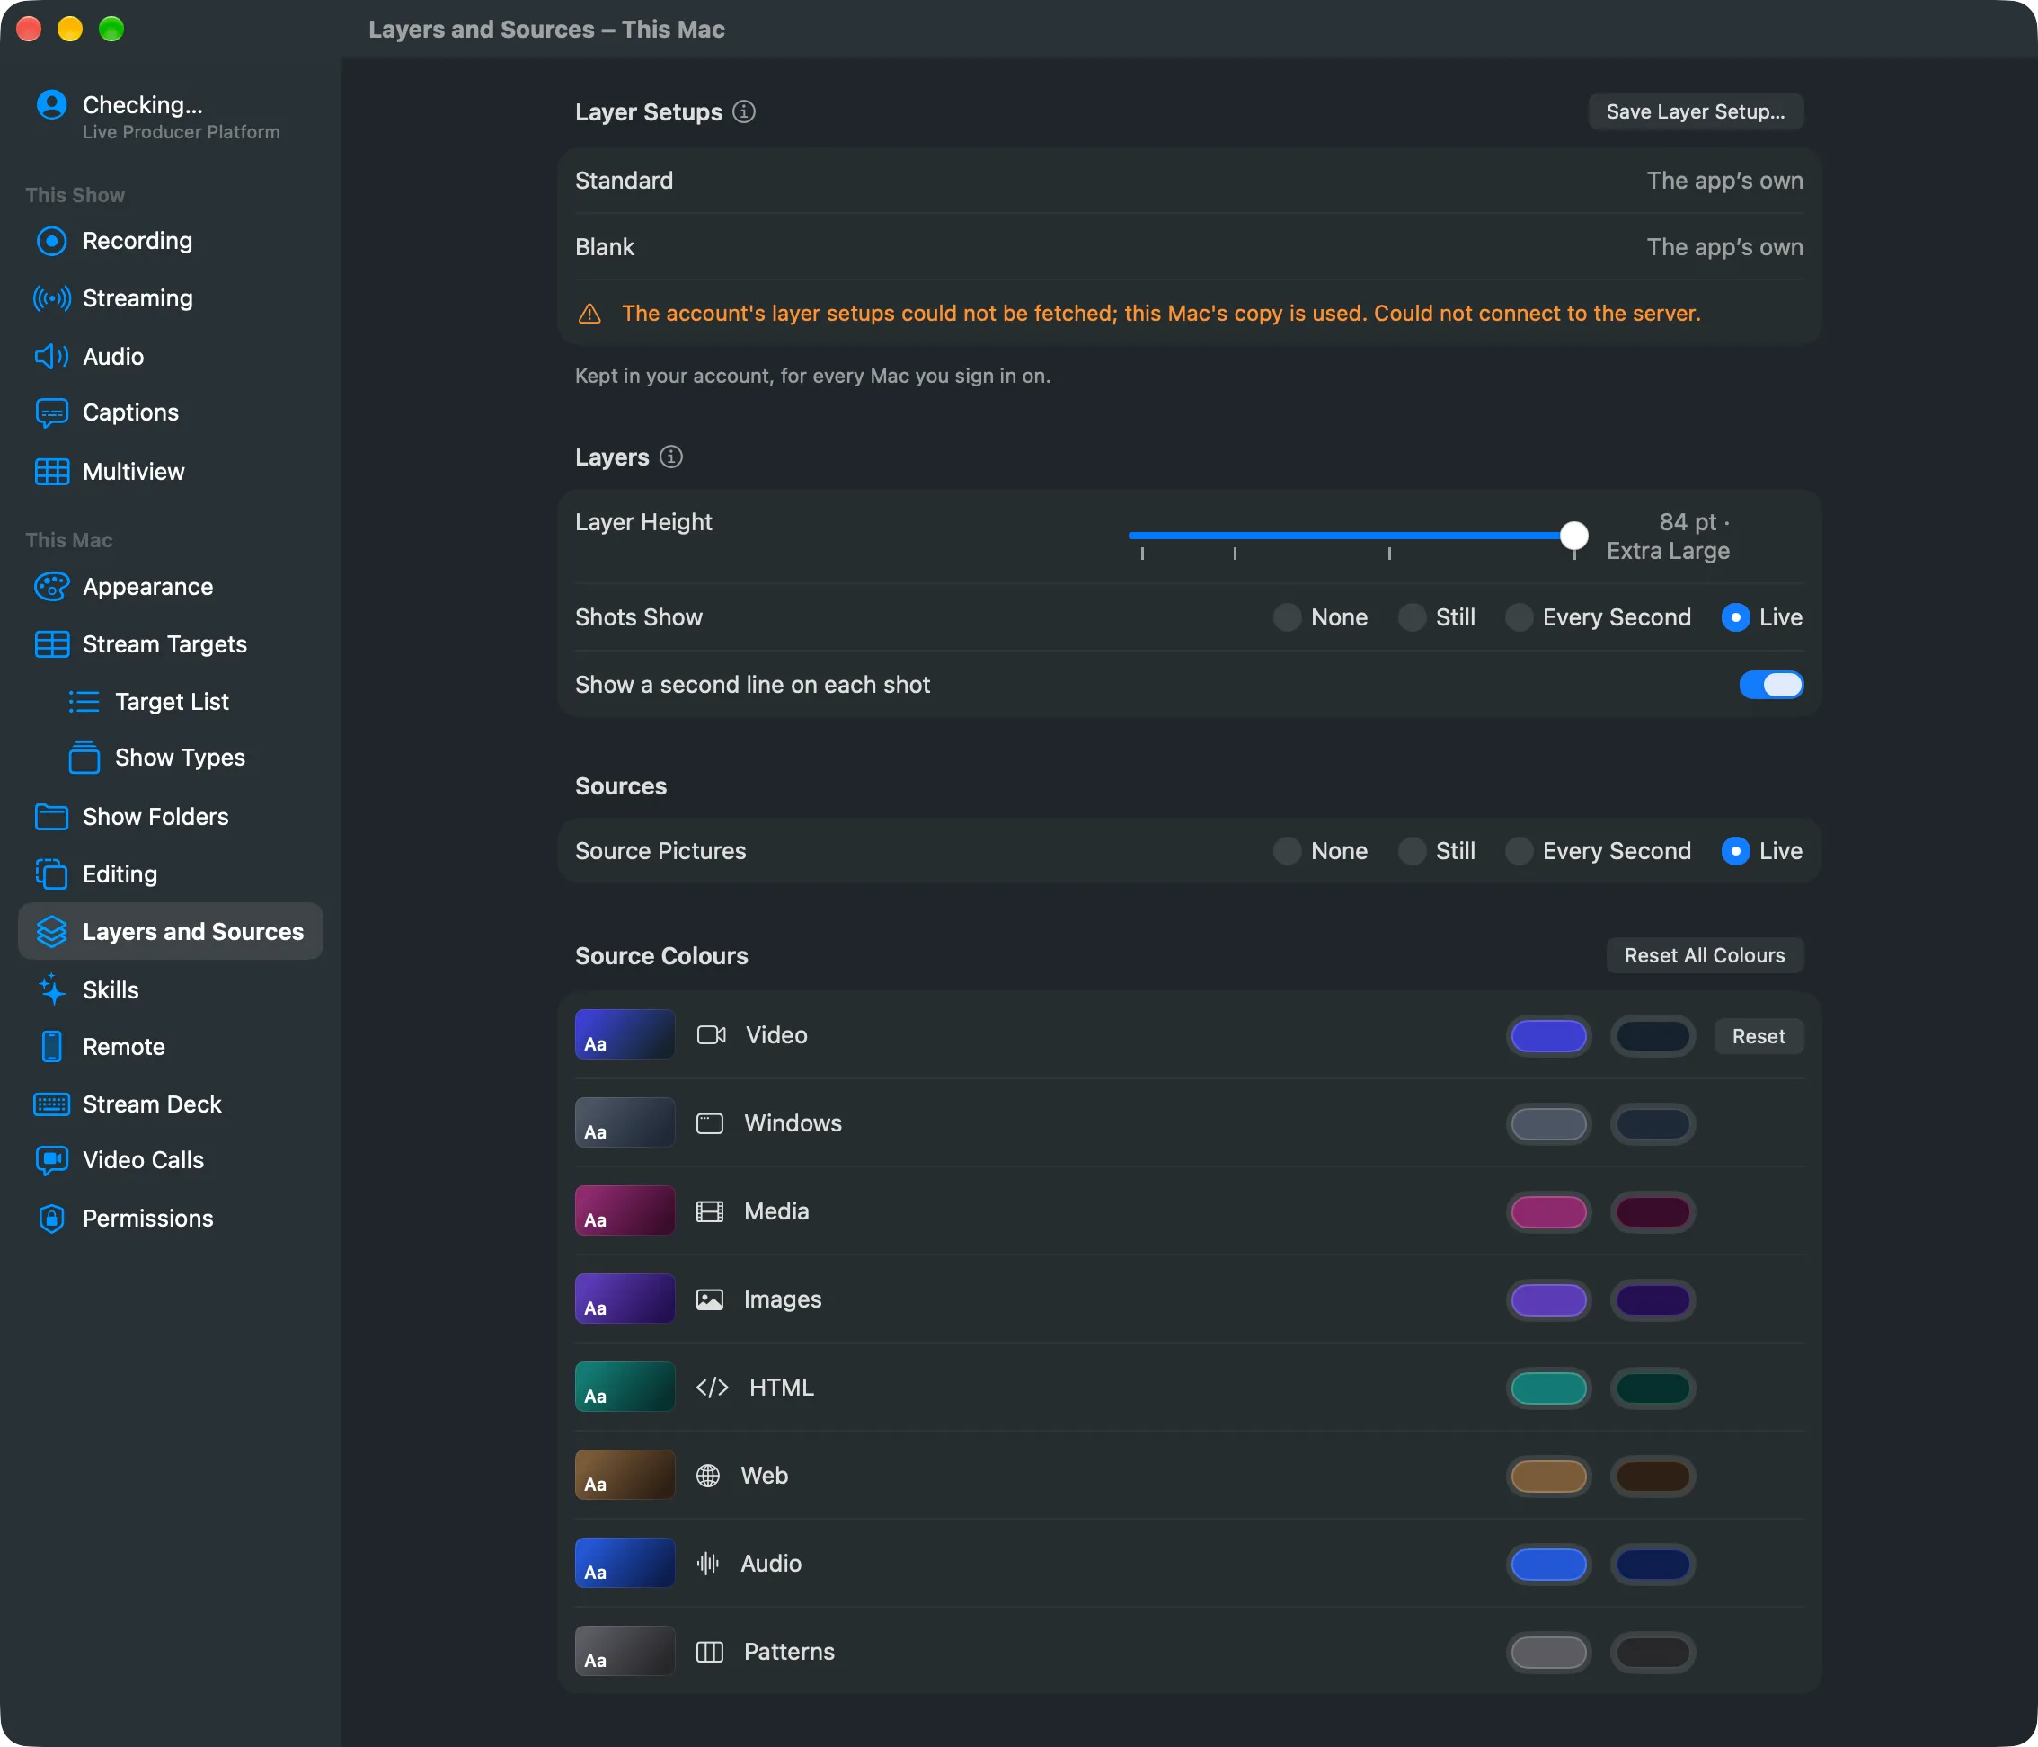Open the Audio dark colour well

tap(1653, 1564)
